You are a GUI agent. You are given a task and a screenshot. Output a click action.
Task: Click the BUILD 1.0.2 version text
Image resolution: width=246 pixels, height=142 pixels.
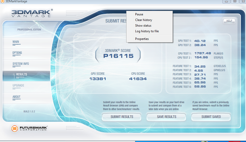click(29, 112)
